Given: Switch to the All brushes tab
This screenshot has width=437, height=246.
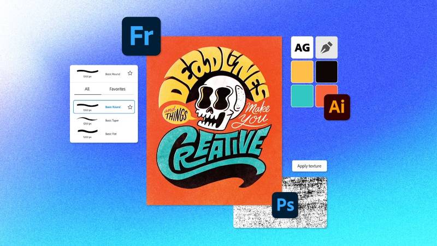Looking at the screenshot, I should click(87, 89).
